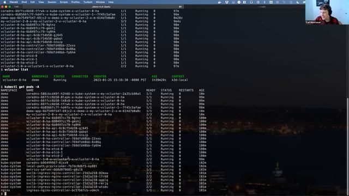
Task: Click the 'nginx' namespace in the last row
Action: (5, 190)
